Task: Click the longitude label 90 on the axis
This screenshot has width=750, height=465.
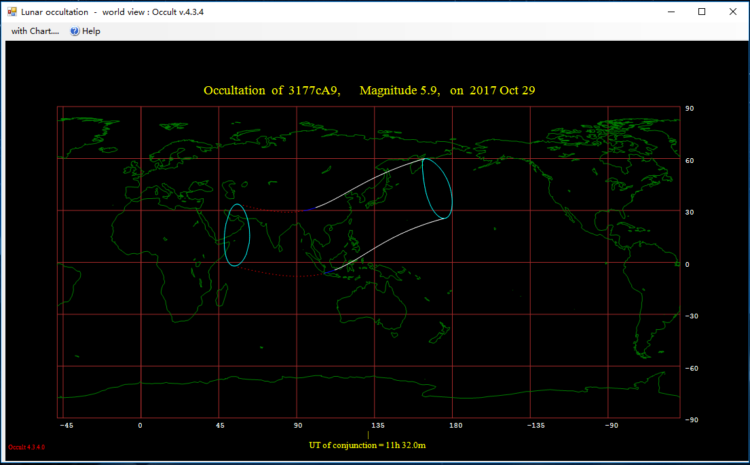Action: click(x=298, y=426)
